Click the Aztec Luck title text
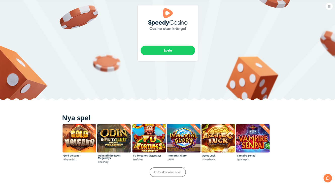Screen dimensions: 335x184 click(209, 156)
